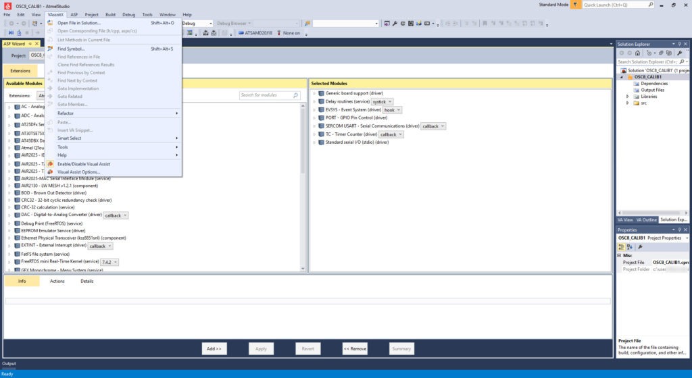The image size is (692, 378).
Task: Click the device programming chip toolbar icon
Action: pyautogui.click(x=411, y=24)
